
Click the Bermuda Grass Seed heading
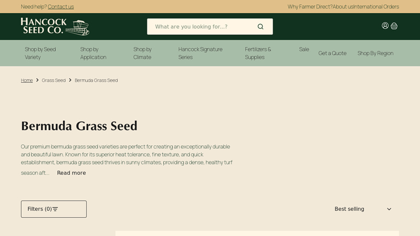(79, 126)
